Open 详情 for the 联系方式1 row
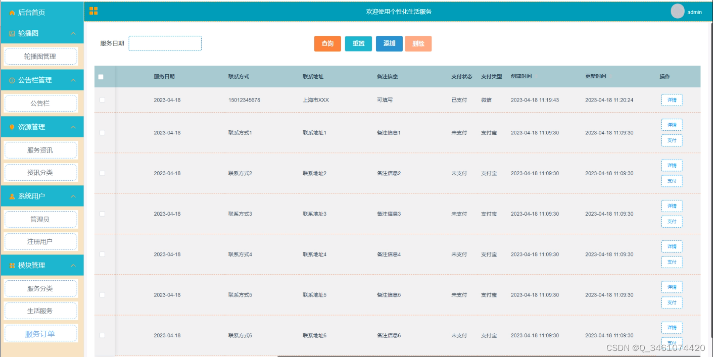 click(x=672, y=125)
